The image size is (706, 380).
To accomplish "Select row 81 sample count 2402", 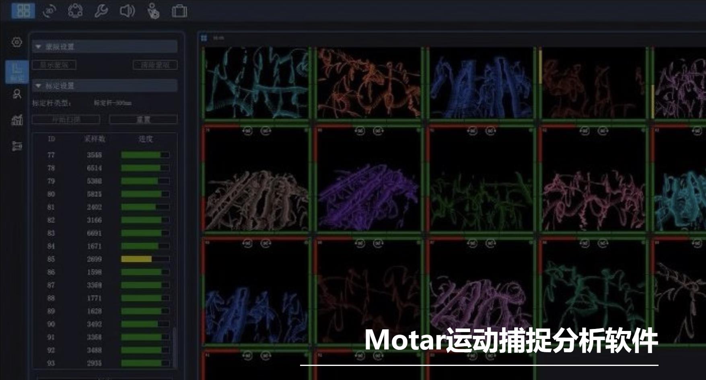I will tap(95, 207).
